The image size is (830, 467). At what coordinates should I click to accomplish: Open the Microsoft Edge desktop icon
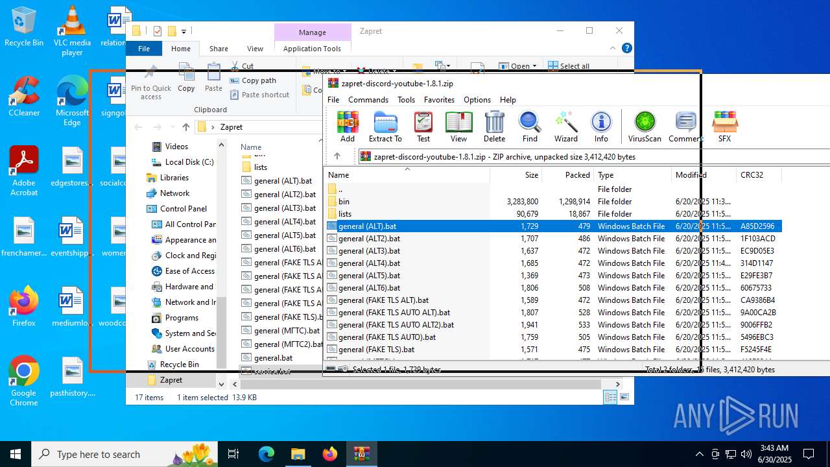tap(72, 101)
